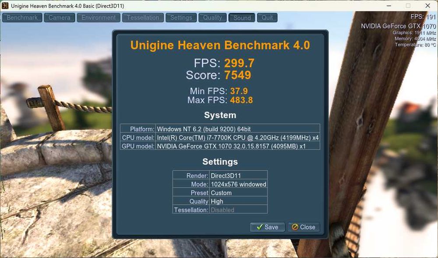The image size is (438, 258).
Task: Click the Graphics: 1911 MHz overlay readout
Action: tap(414, 33)
